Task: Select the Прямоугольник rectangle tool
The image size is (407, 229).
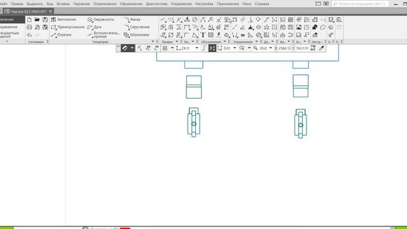Action: pyautogui.click(x=68, y=27)
